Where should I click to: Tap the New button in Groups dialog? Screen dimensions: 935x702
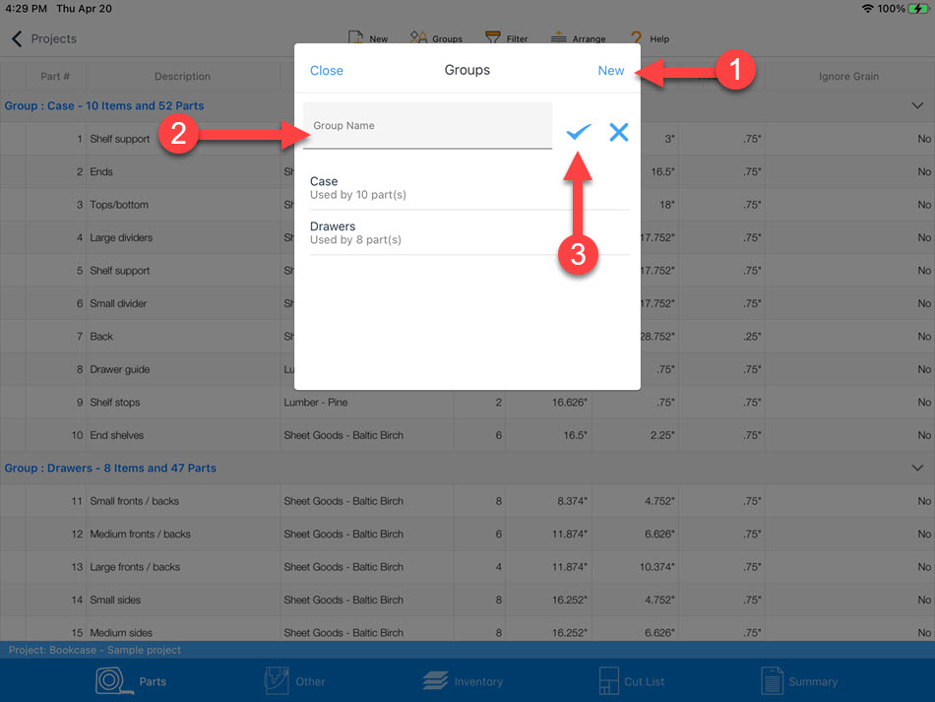[x=610, y=70]
